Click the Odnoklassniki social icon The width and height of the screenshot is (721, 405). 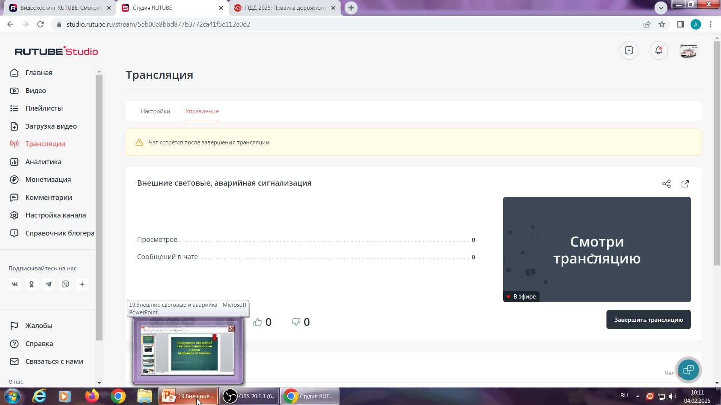[32, 284]
